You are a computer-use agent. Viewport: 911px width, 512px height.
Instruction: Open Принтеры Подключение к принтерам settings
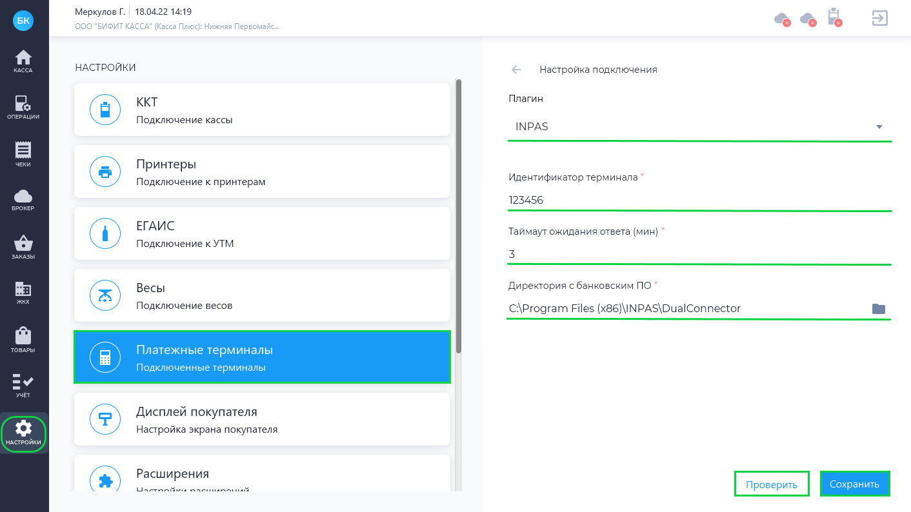[x=262, y=172]
